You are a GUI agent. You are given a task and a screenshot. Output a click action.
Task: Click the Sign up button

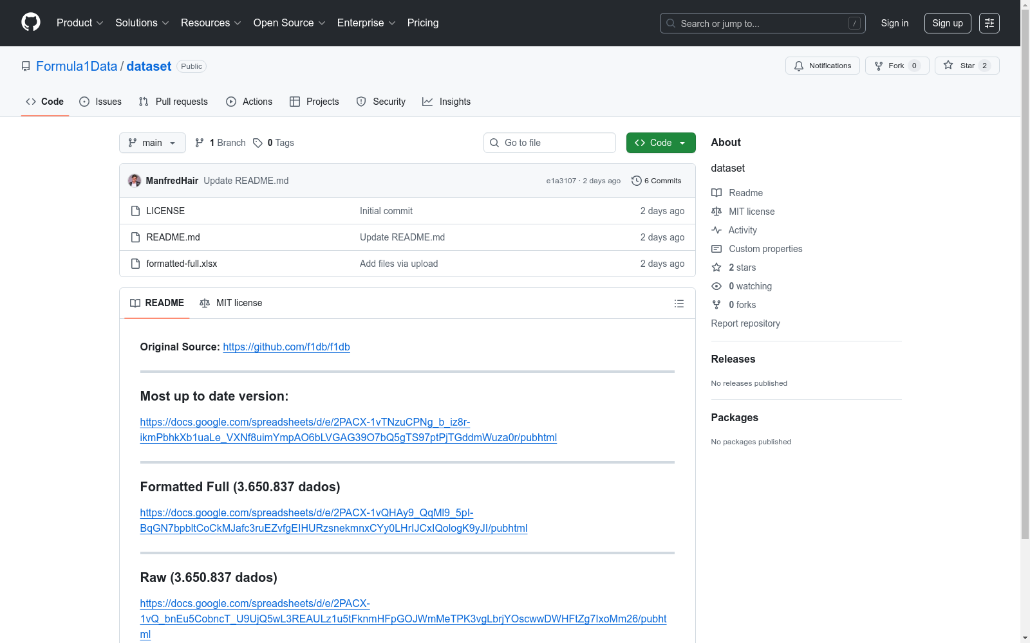coord(948,23)
